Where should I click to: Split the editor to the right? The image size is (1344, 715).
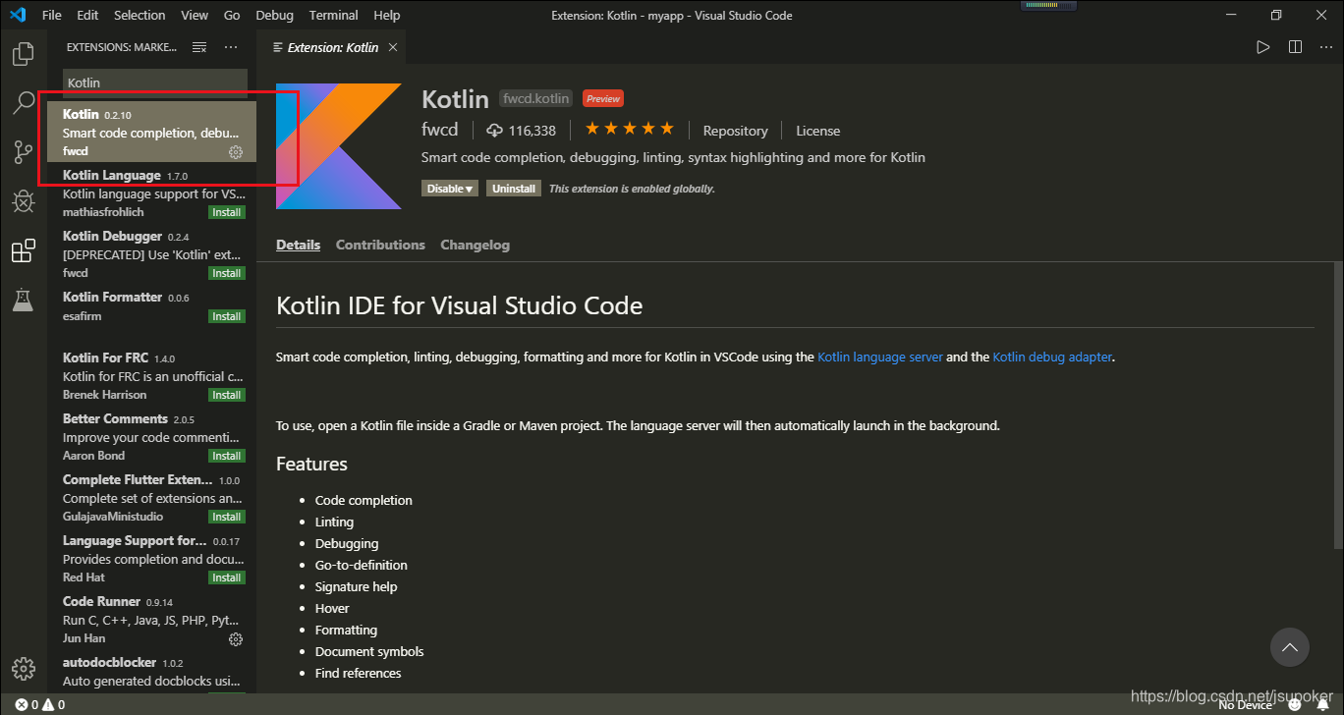point(1295,47)
